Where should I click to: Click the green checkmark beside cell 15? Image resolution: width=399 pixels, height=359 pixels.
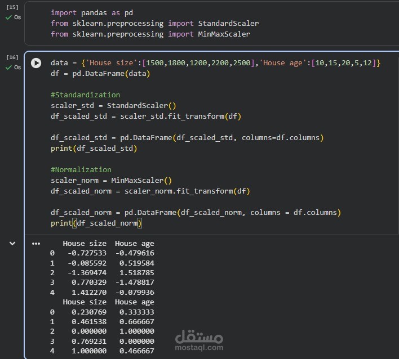8,17
